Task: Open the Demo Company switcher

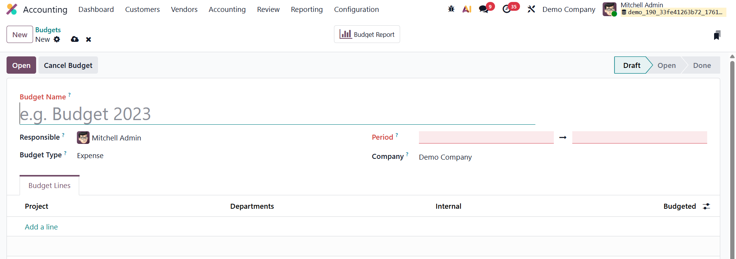Action: [x=568, y=9]
